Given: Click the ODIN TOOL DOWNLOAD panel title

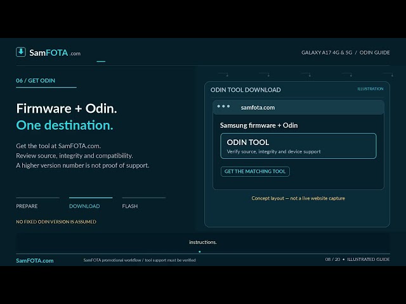Looking at the screenshot, I should (246, 90).
